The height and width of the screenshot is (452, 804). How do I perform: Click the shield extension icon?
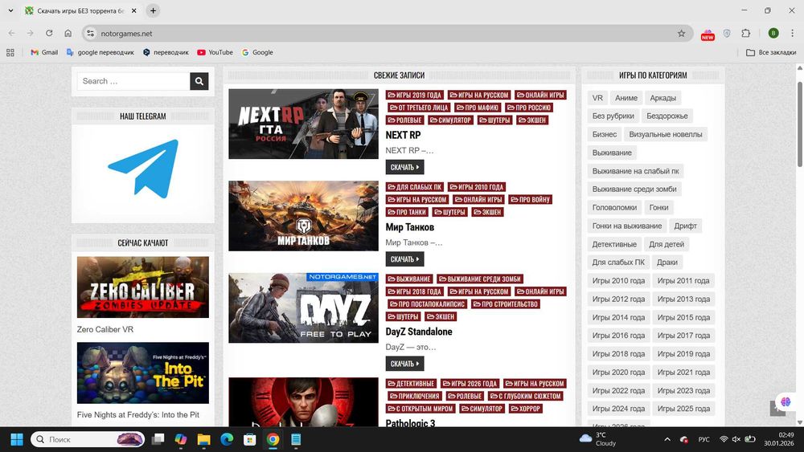coord(727,33)
